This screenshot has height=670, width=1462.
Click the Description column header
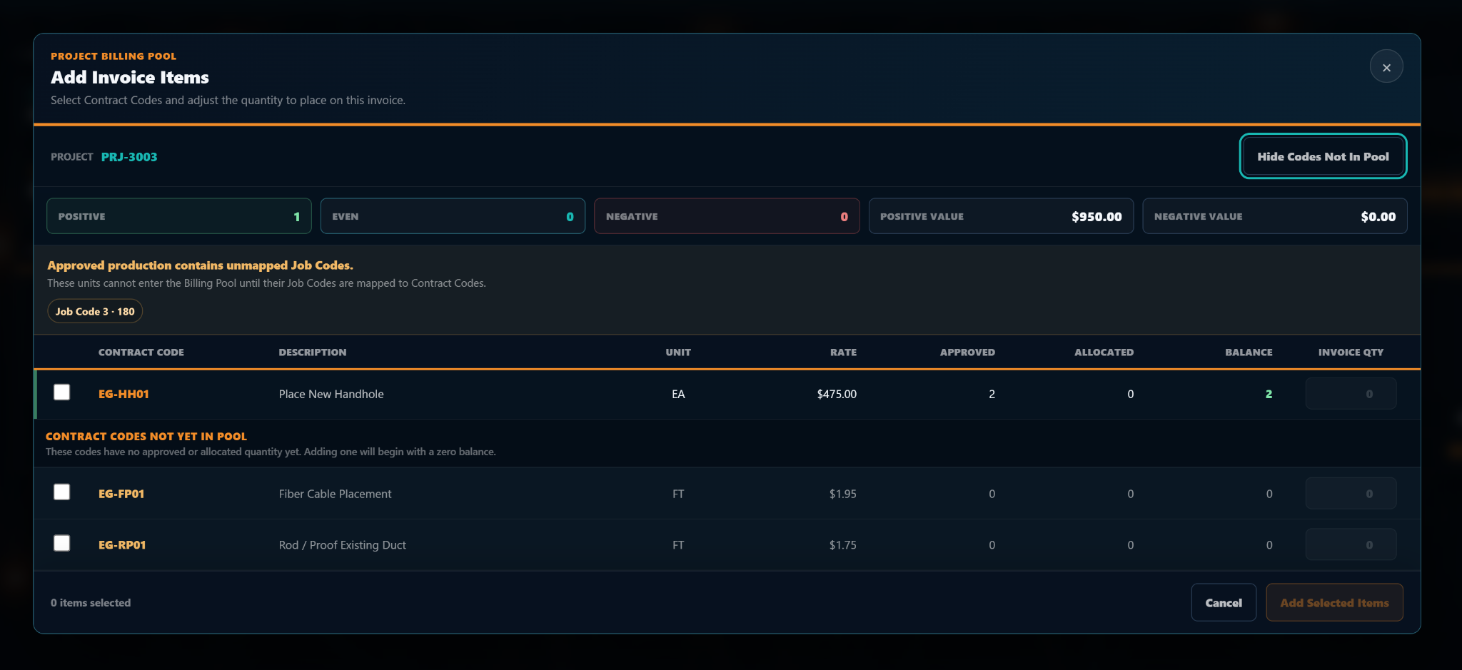pos(313,352)
